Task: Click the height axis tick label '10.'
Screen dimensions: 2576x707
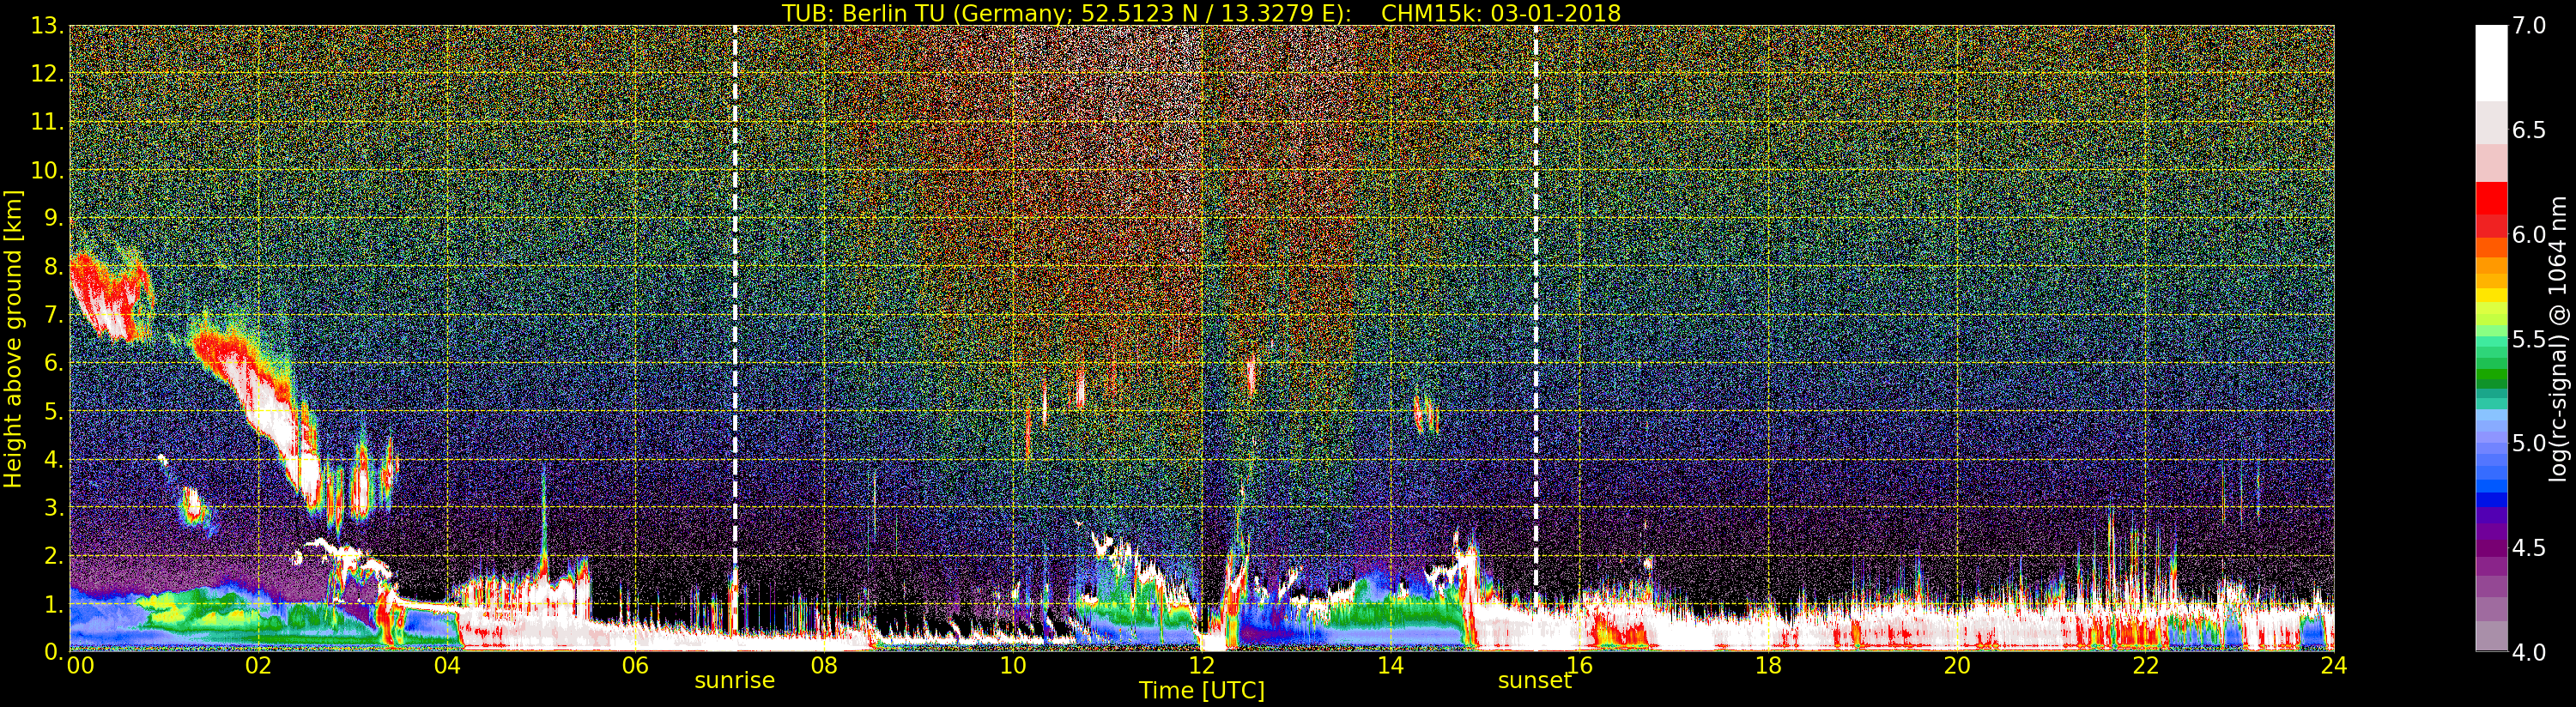Action: [x=47, y=170]
